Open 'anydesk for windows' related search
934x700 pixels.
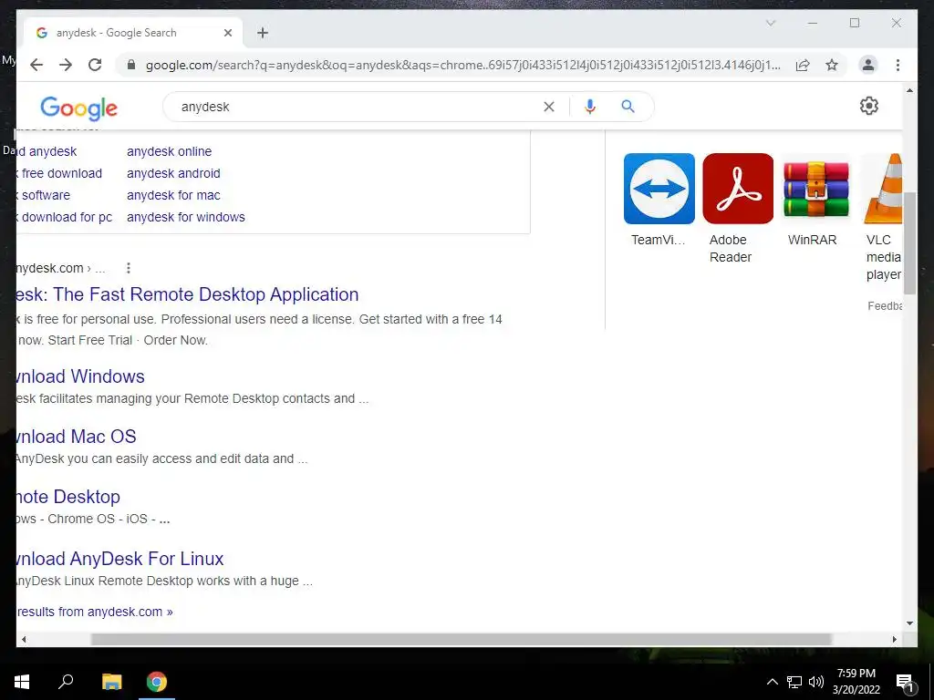(x=186, y=217)
